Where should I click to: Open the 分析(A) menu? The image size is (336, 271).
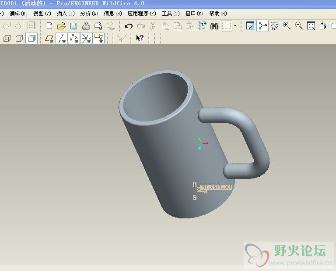click(x=89, y=14)
